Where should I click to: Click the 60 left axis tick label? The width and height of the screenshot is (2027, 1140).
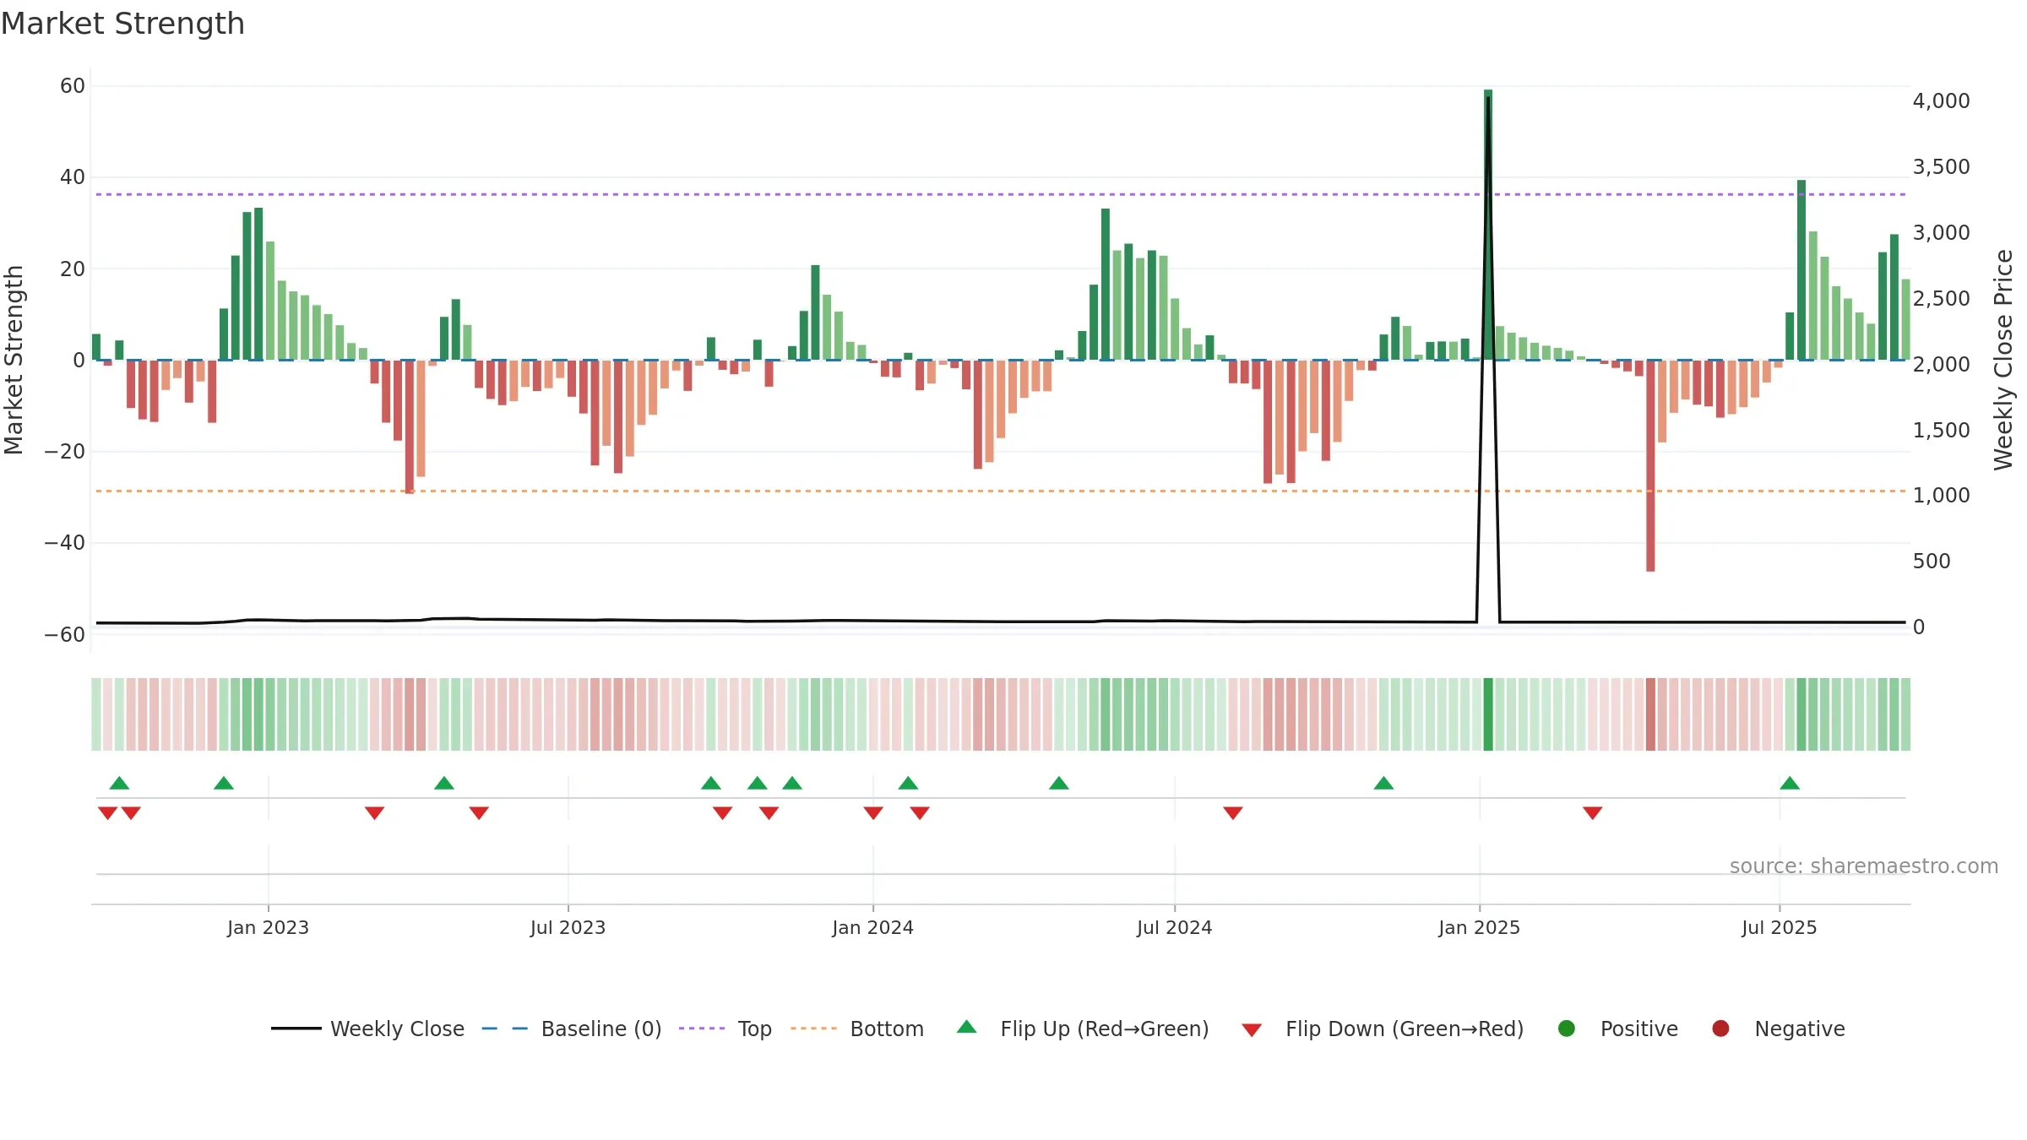coord(73,85)
